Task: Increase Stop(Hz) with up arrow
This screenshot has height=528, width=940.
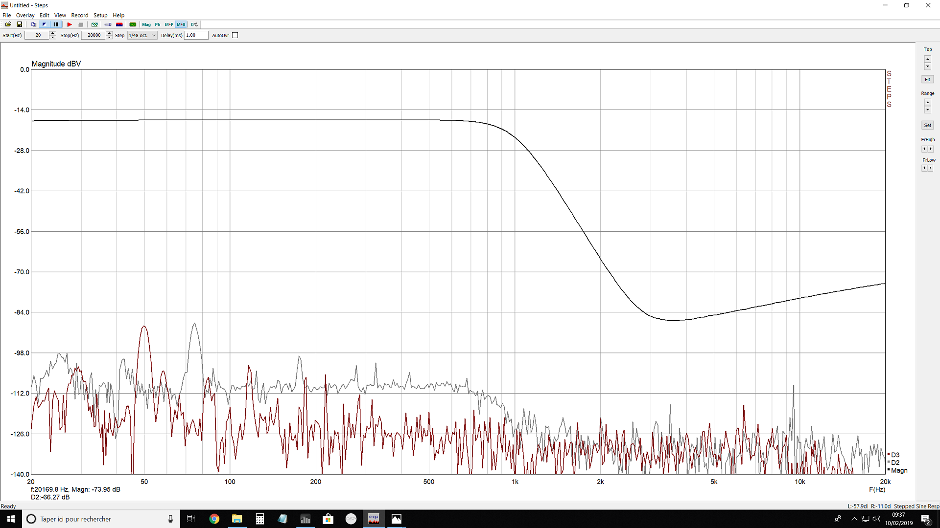Action: pos(109,33)
